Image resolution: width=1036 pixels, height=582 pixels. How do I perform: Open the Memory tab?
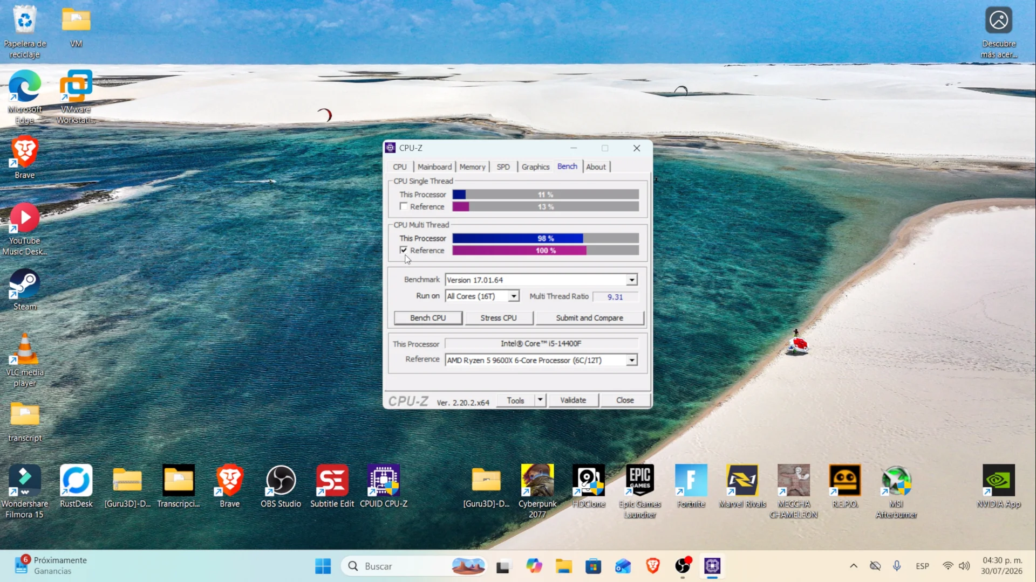click(x=472, y=167)
